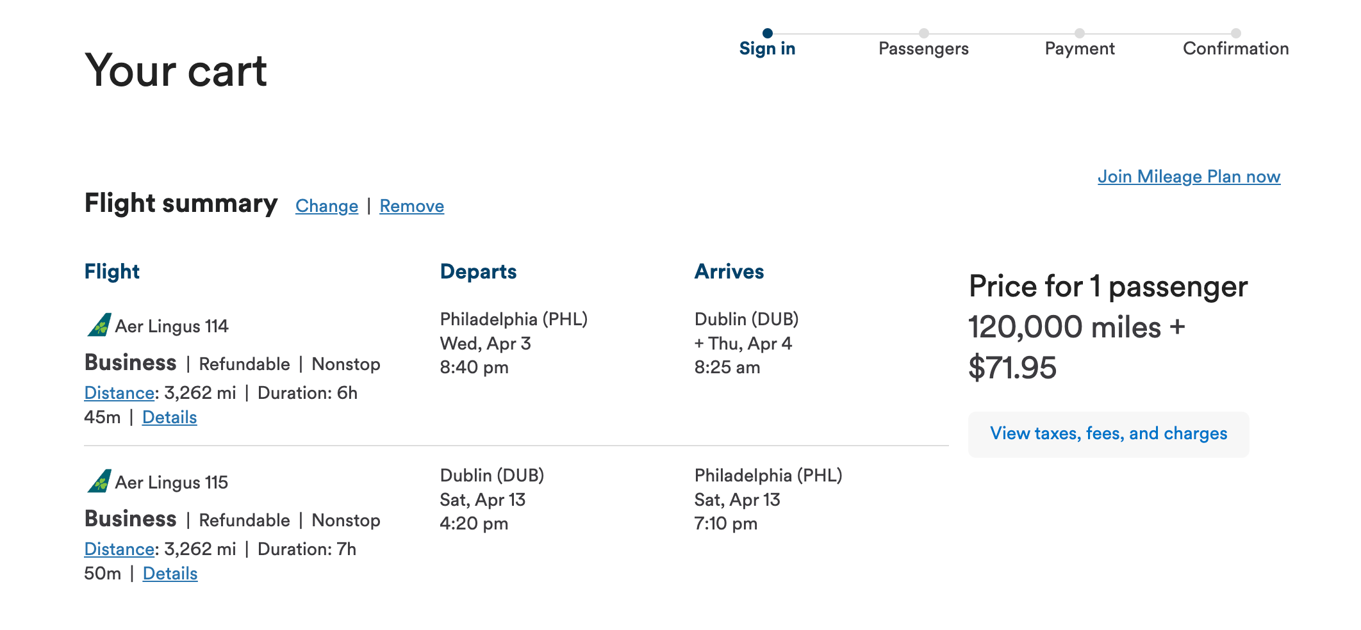This screenshot has height=630, width=1361.
Task: Open Distance link for Aer Lingus 115
Action: coord(119,549)
